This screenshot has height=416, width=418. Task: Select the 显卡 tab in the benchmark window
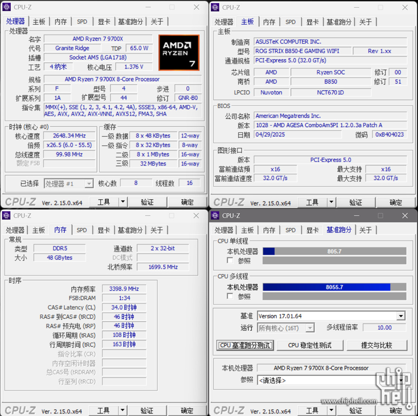point(312,230)
